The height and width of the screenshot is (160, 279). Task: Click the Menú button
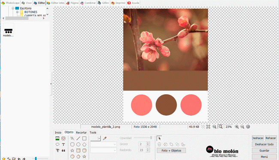(x=264, y=157)
